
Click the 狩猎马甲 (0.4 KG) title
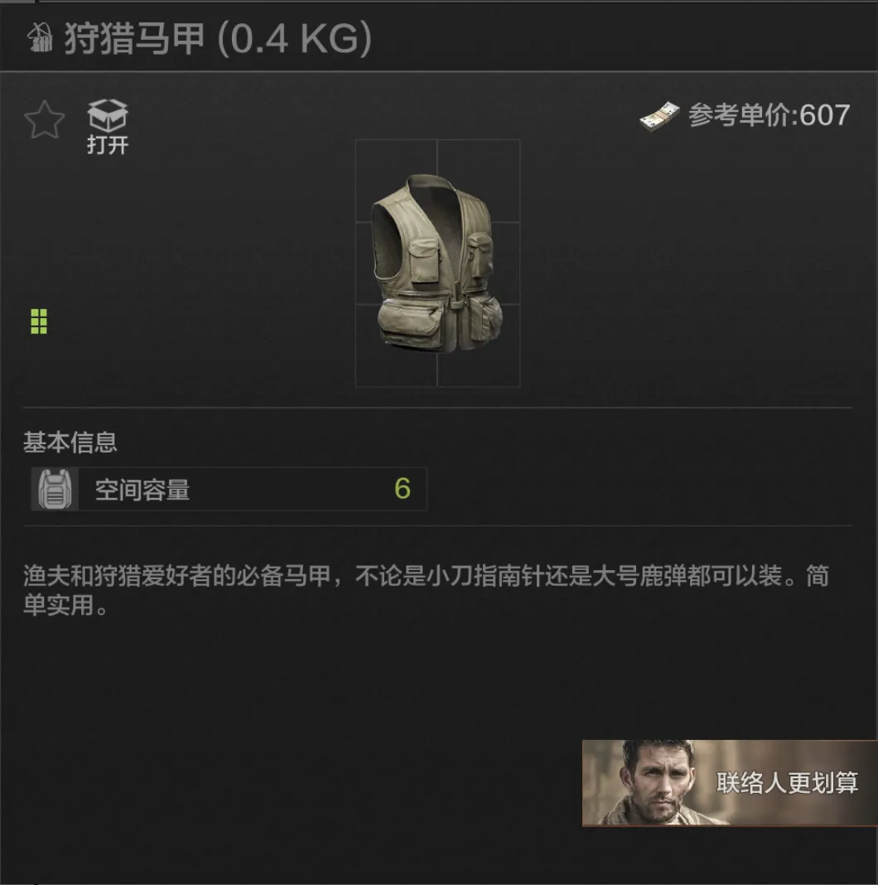[x=218, y=38]
